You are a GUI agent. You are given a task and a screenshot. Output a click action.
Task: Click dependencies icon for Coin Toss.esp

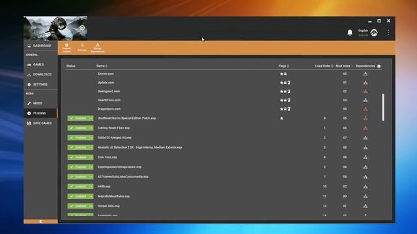(x=366, y=157)
